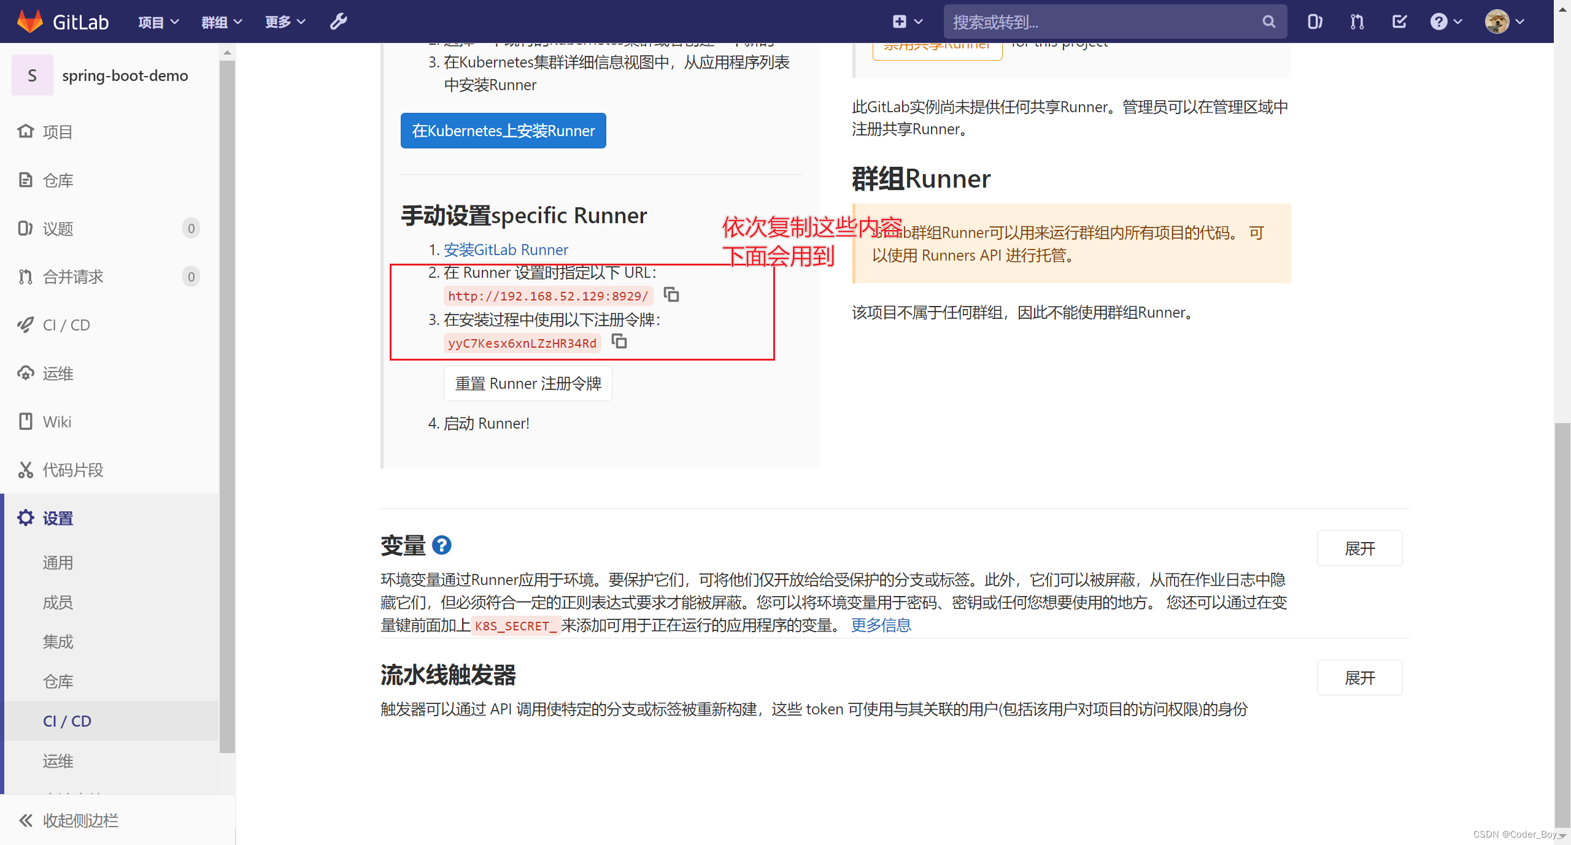Open the 项目 dropdown in top navbar
Image resolution: width=1571 pixels, height=845 pixels.
[158, 22]
